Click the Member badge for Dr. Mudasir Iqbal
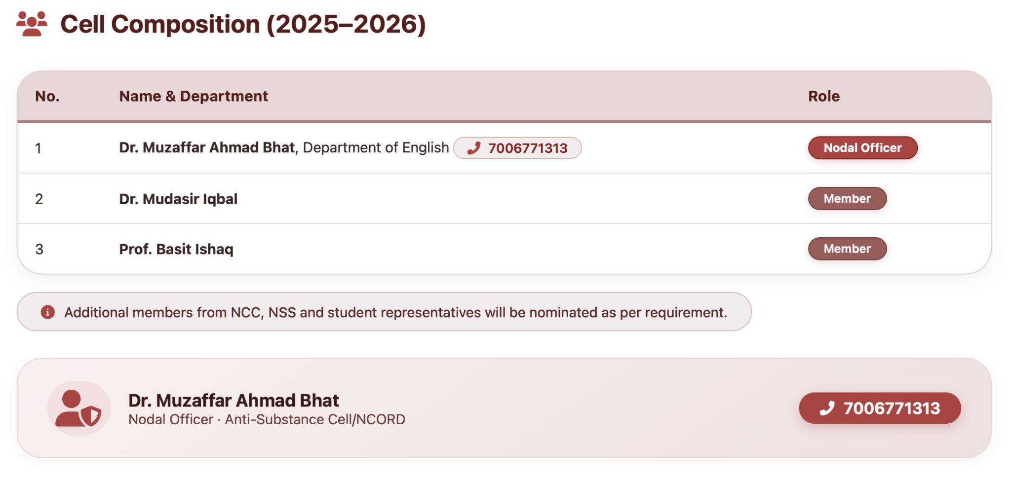The height and width of the screenshot is (479, 1011). (x=847, y=198)
